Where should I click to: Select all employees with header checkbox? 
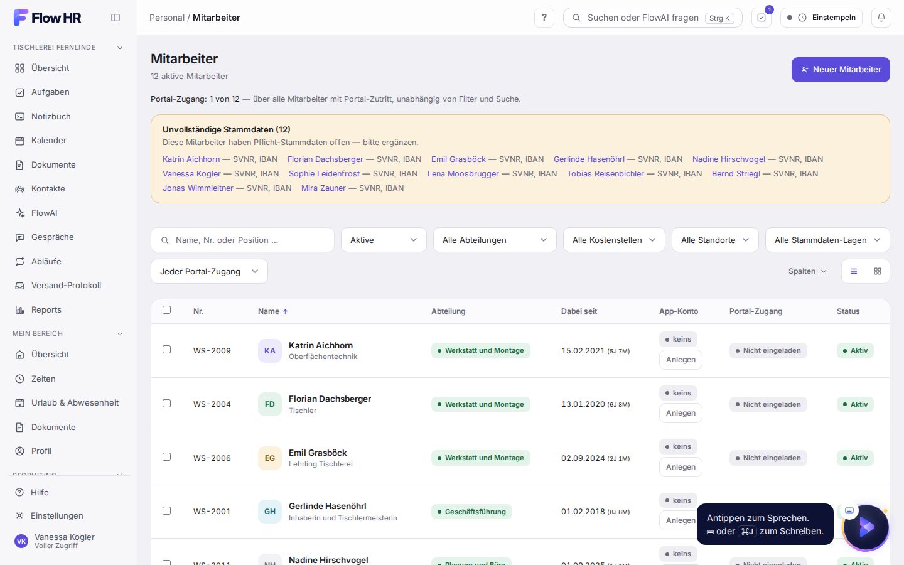(x=166, y=309)
